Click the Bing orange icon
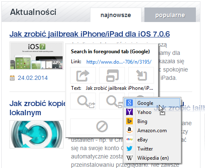This screenshot has height=168, width=205. tap(129, 121)
